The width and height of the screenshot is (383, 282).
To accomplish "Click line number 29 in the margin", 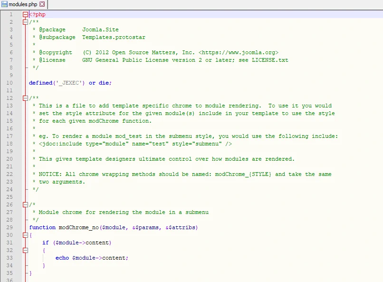I will [10, 227].
